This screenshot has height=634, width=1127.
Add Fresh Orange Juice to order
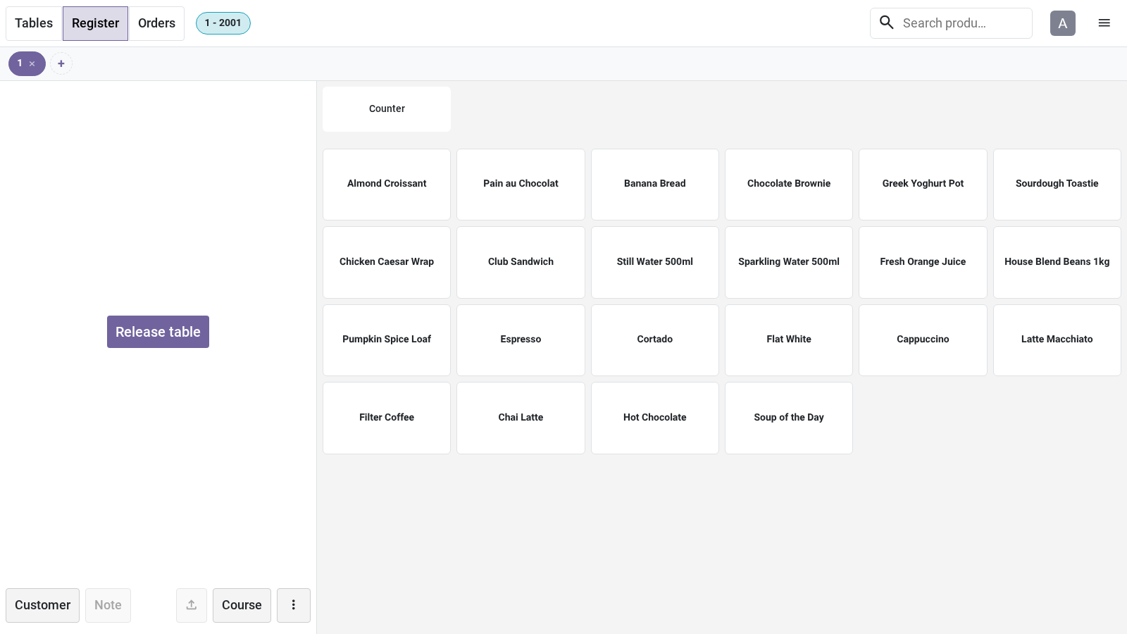pos(923,262)
